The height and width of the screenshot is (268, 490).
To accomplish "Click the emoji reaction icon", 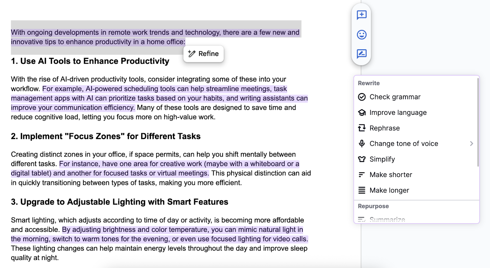I will (x=362, y=35).
